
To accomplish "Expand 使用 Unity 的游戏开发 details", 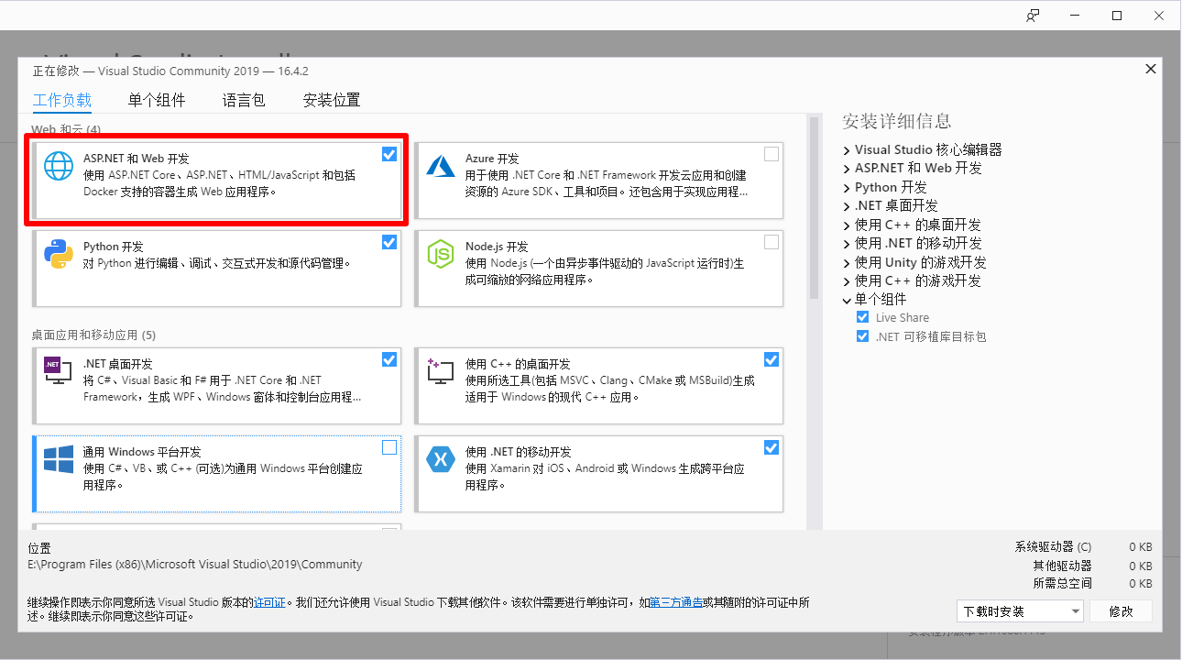I will [x=847, y=262].
